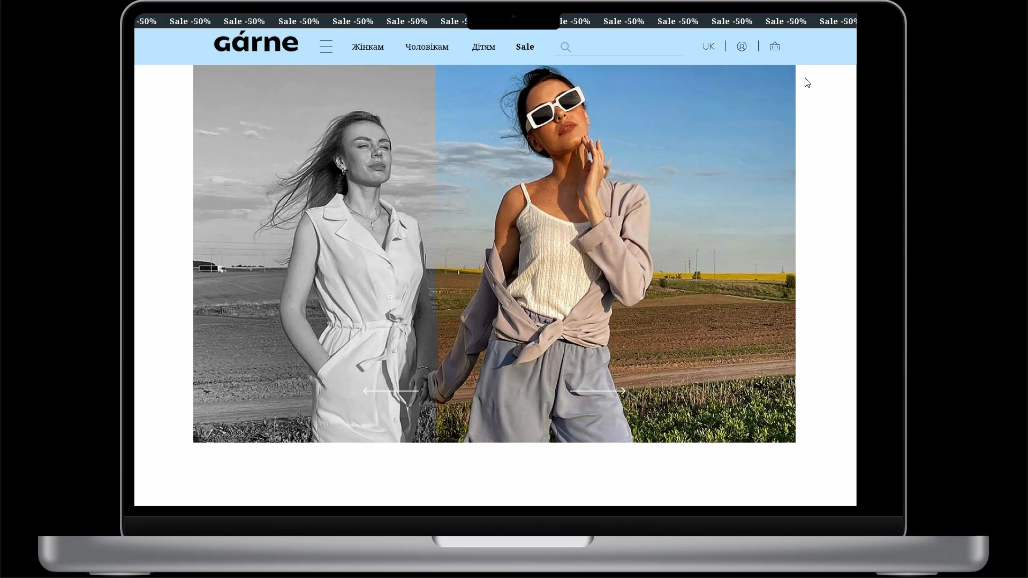Click the Gárne logo

coord(256,42)
